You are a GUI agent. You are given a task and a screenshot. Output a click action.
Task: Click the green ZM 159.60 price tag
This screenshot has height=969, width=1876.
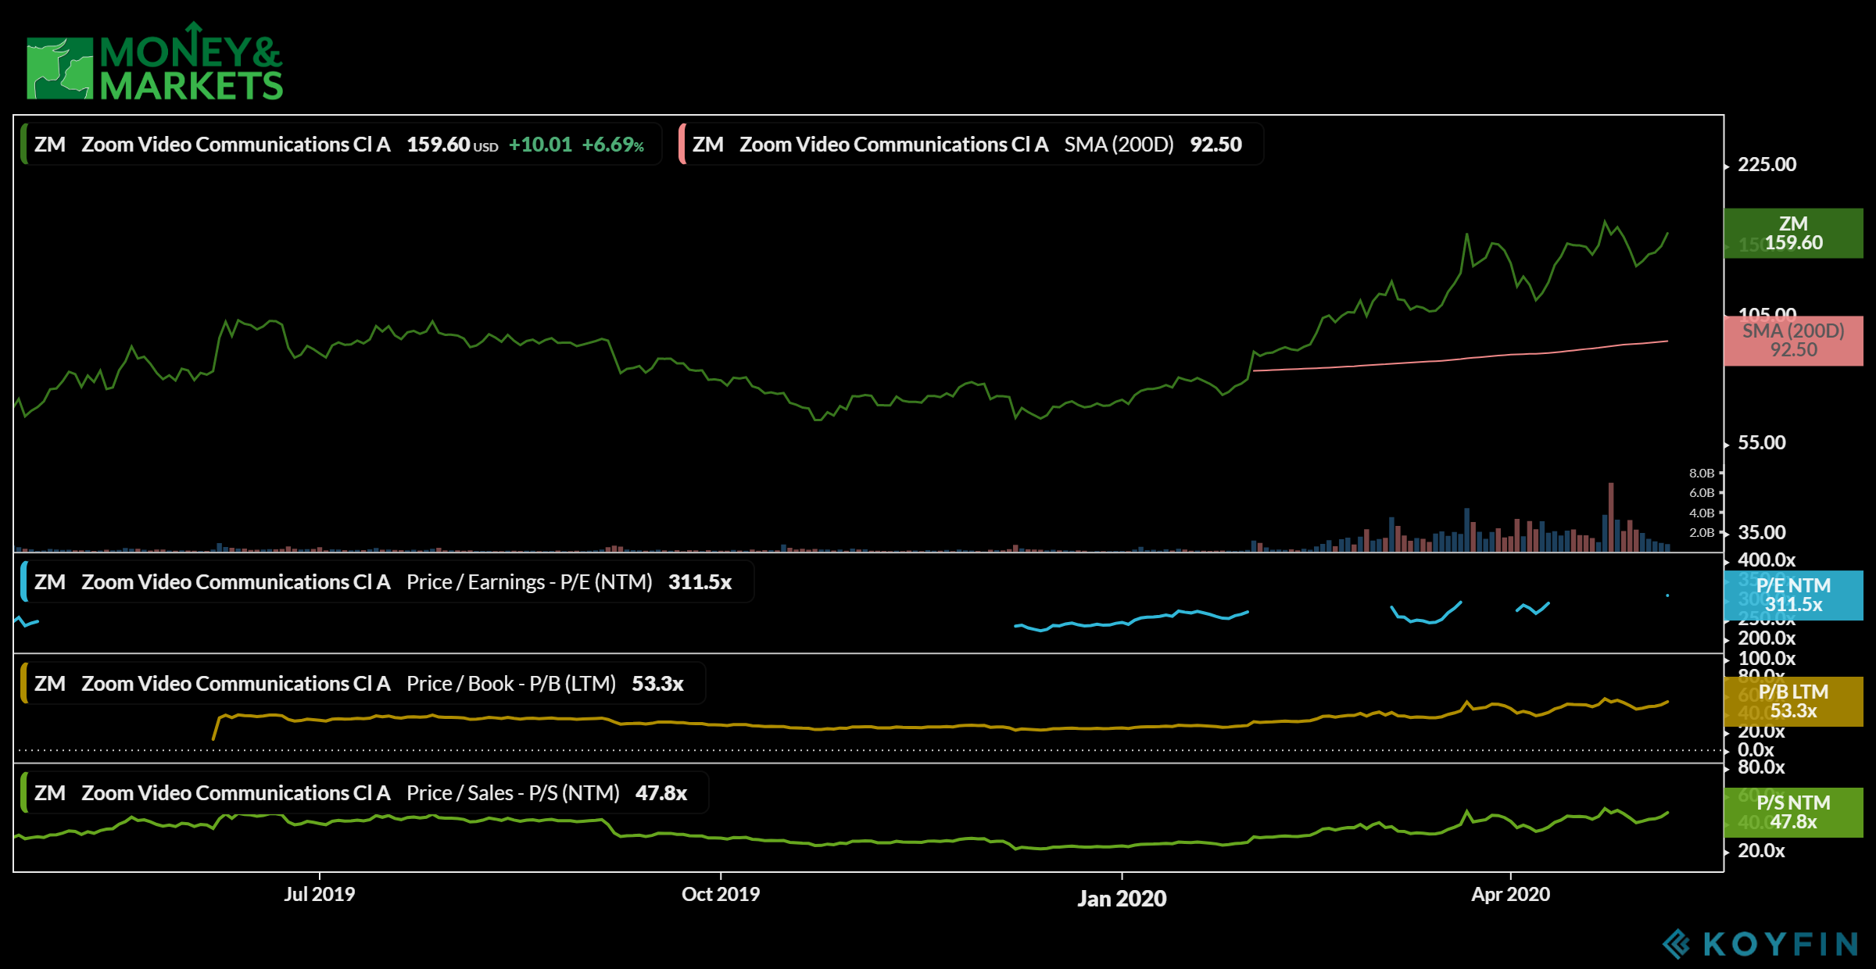1793,233
